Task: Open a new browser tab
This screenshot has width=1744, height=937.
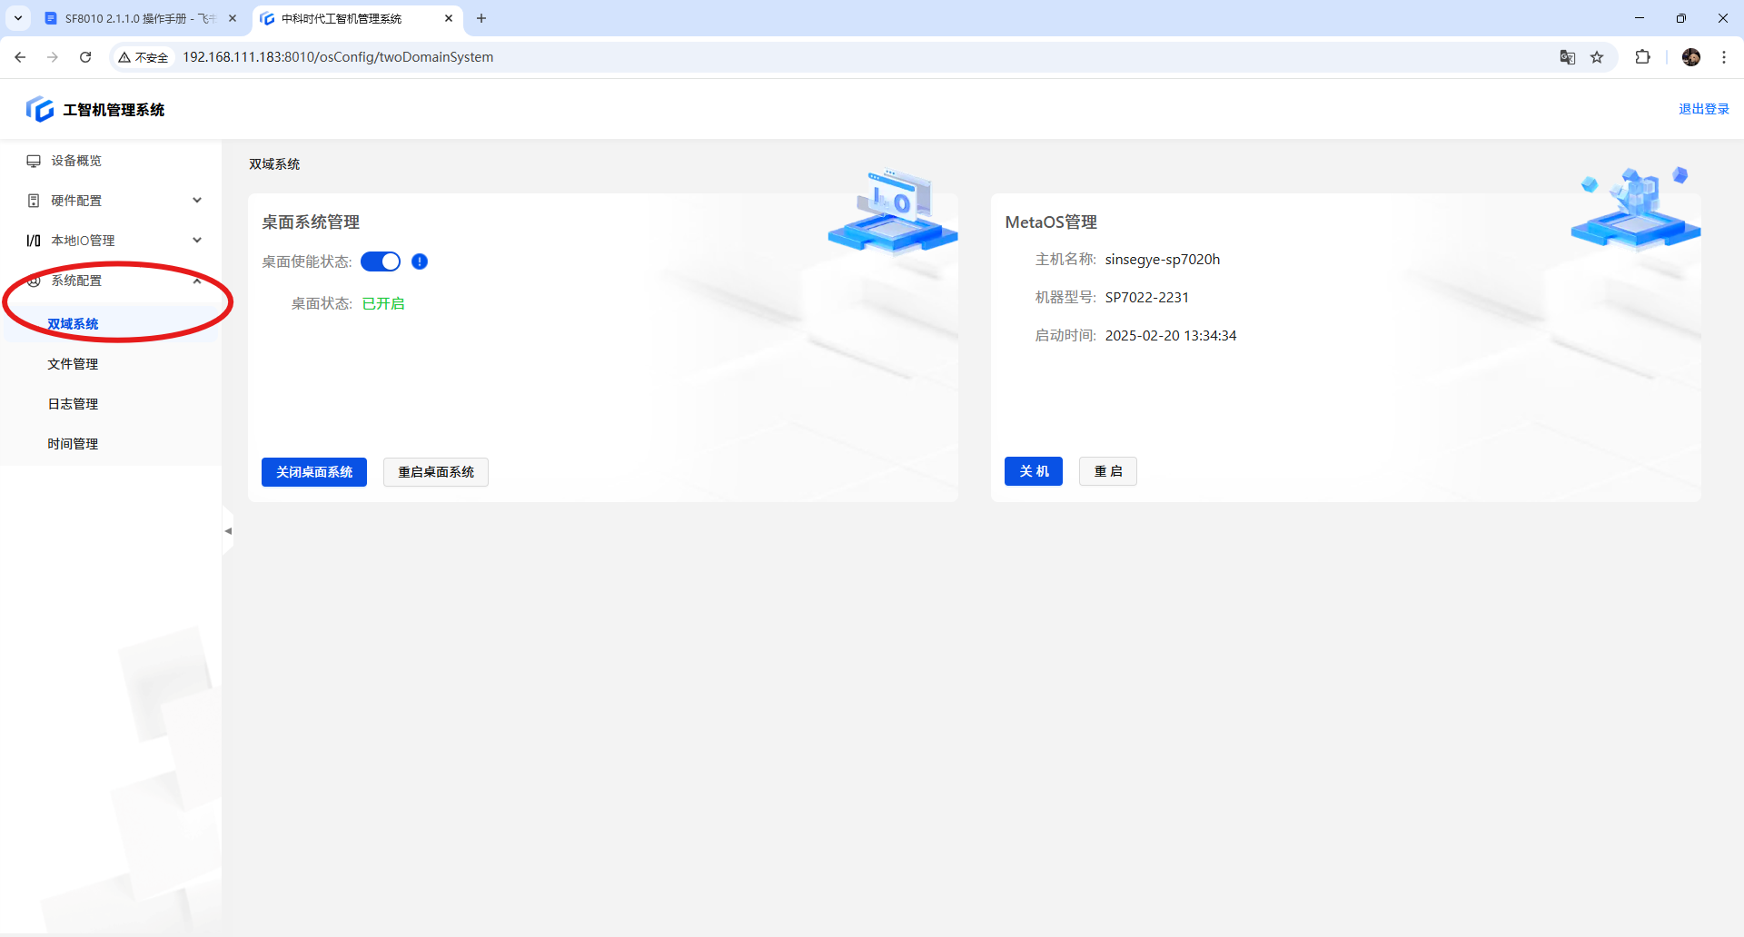Action: [481, 18]
